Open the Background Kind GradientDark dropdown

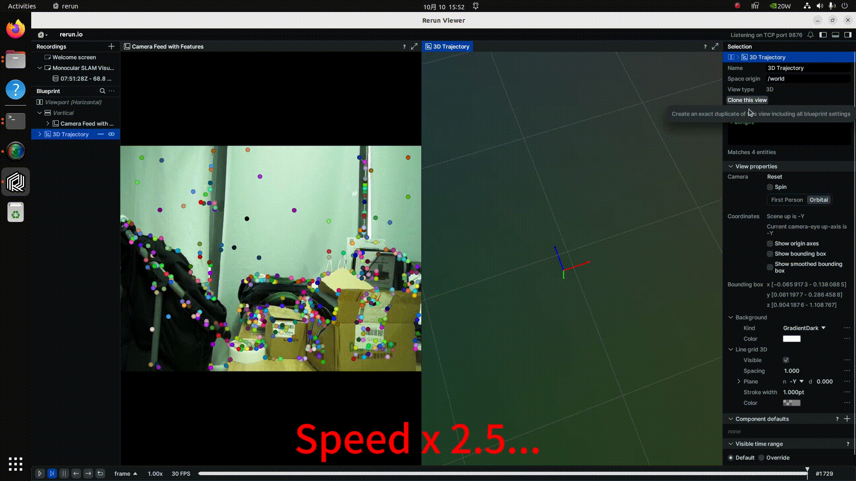[804, 328]
